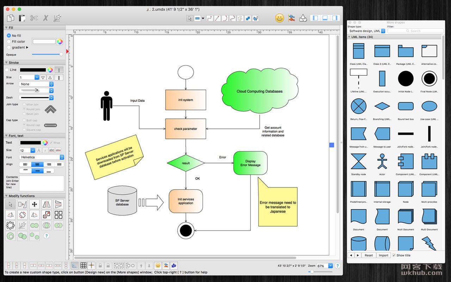The width and height of the screenshot is (451, 282).
Task: Click the clipboard Paste icon in toolbar
Action: point(22,18)
